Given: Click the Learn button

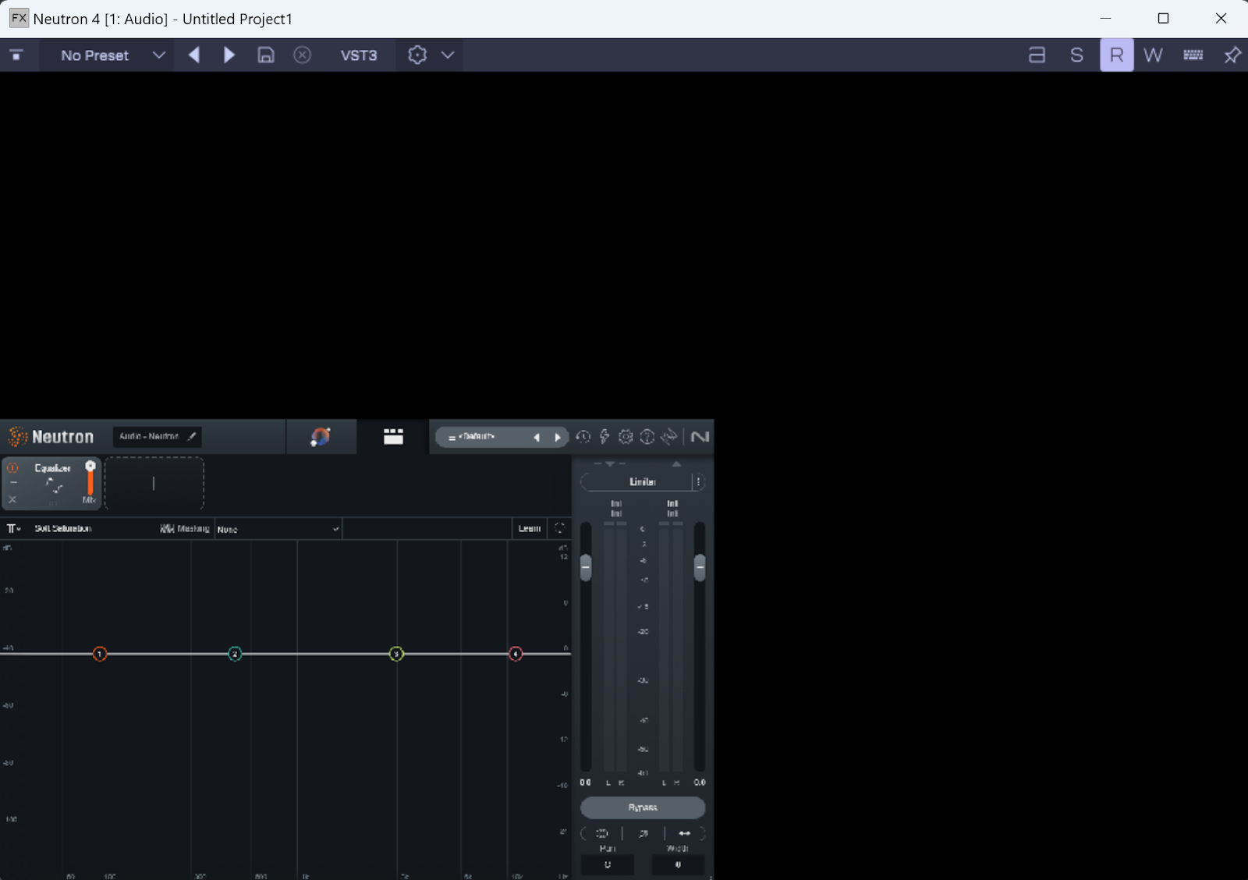Looking at the screenshot, I should (529, 529).
